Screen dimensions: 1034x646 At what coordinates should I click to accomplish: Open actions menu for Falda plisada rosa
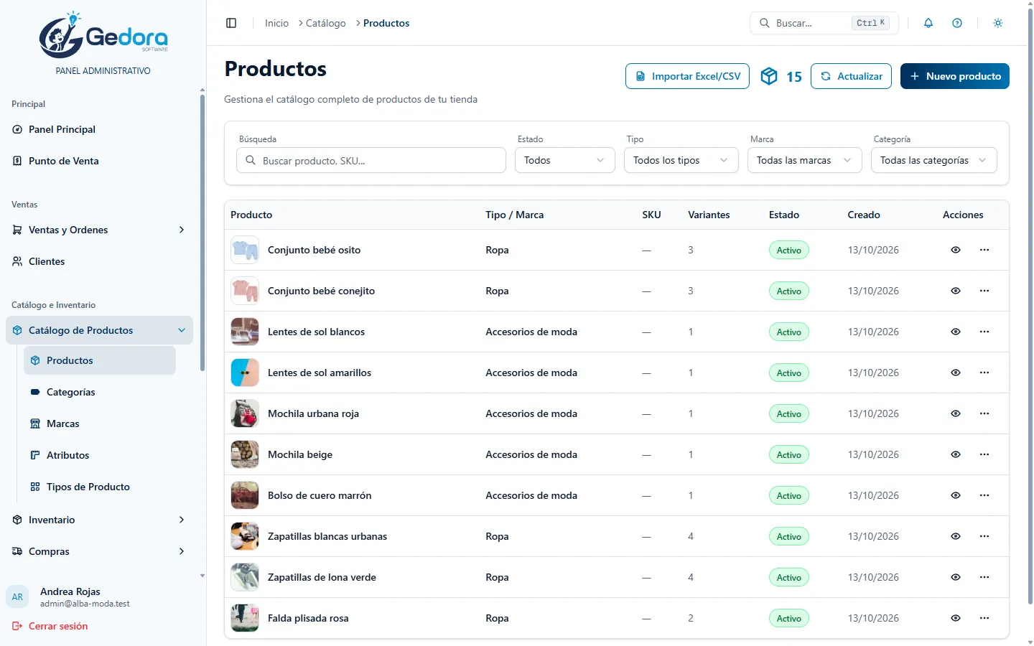click(x=984, y=618)
